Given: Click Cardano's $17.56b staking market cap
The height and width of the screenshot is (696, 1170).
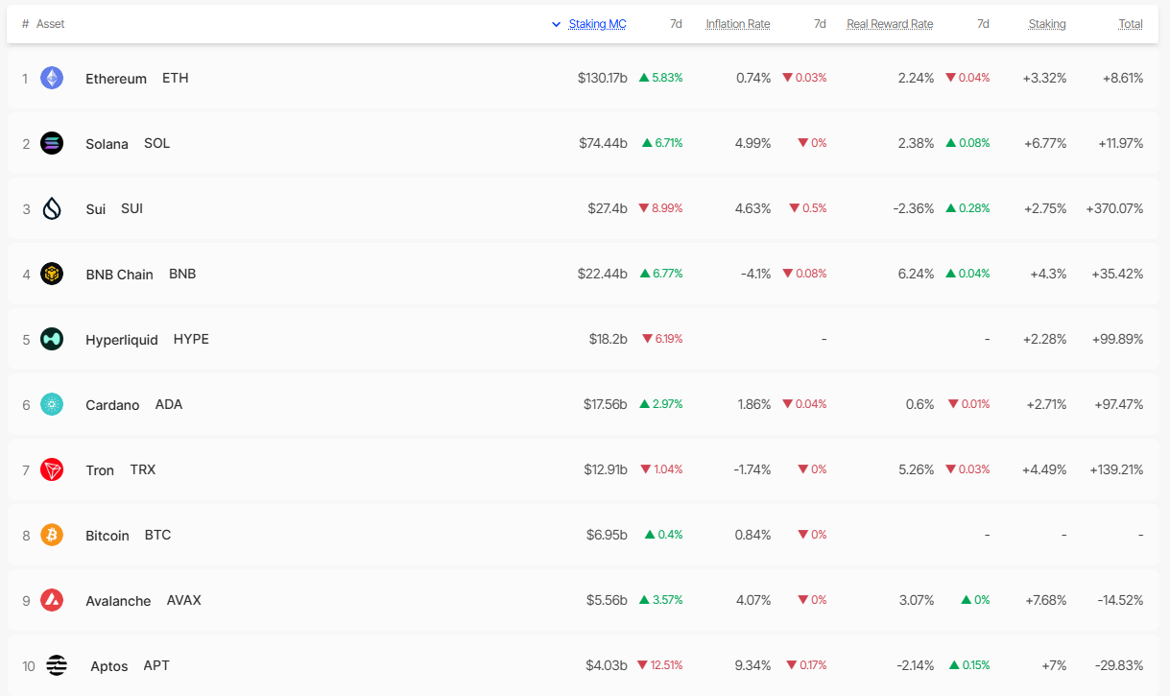Looking at the screenshot, I should [x=606, y=404].
